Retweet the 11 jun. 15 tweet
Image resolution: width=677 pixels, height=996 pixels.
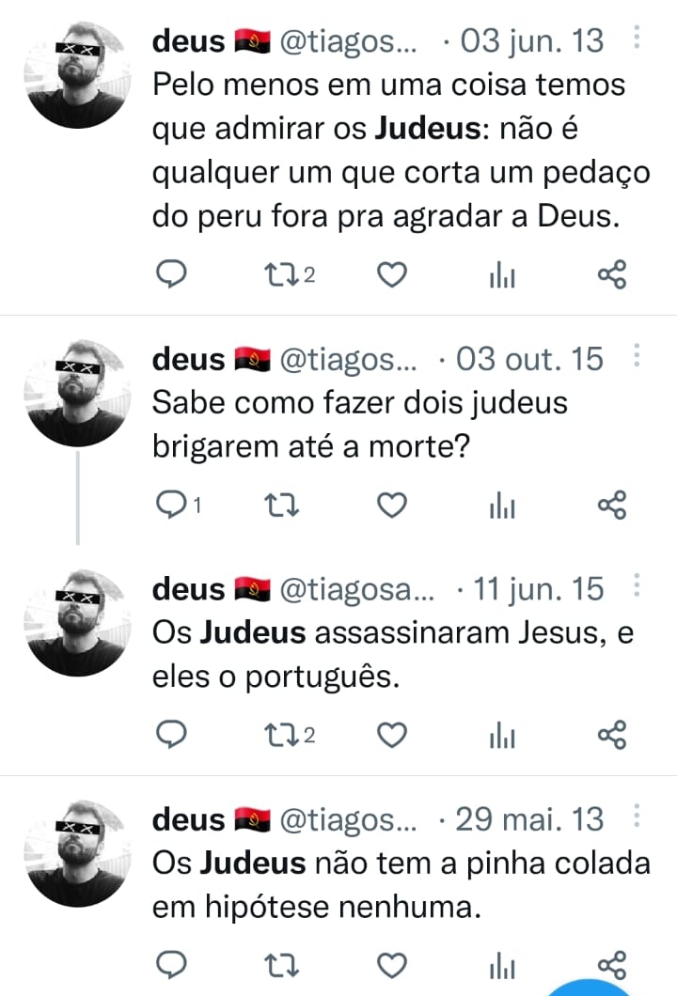pos(290,736)
